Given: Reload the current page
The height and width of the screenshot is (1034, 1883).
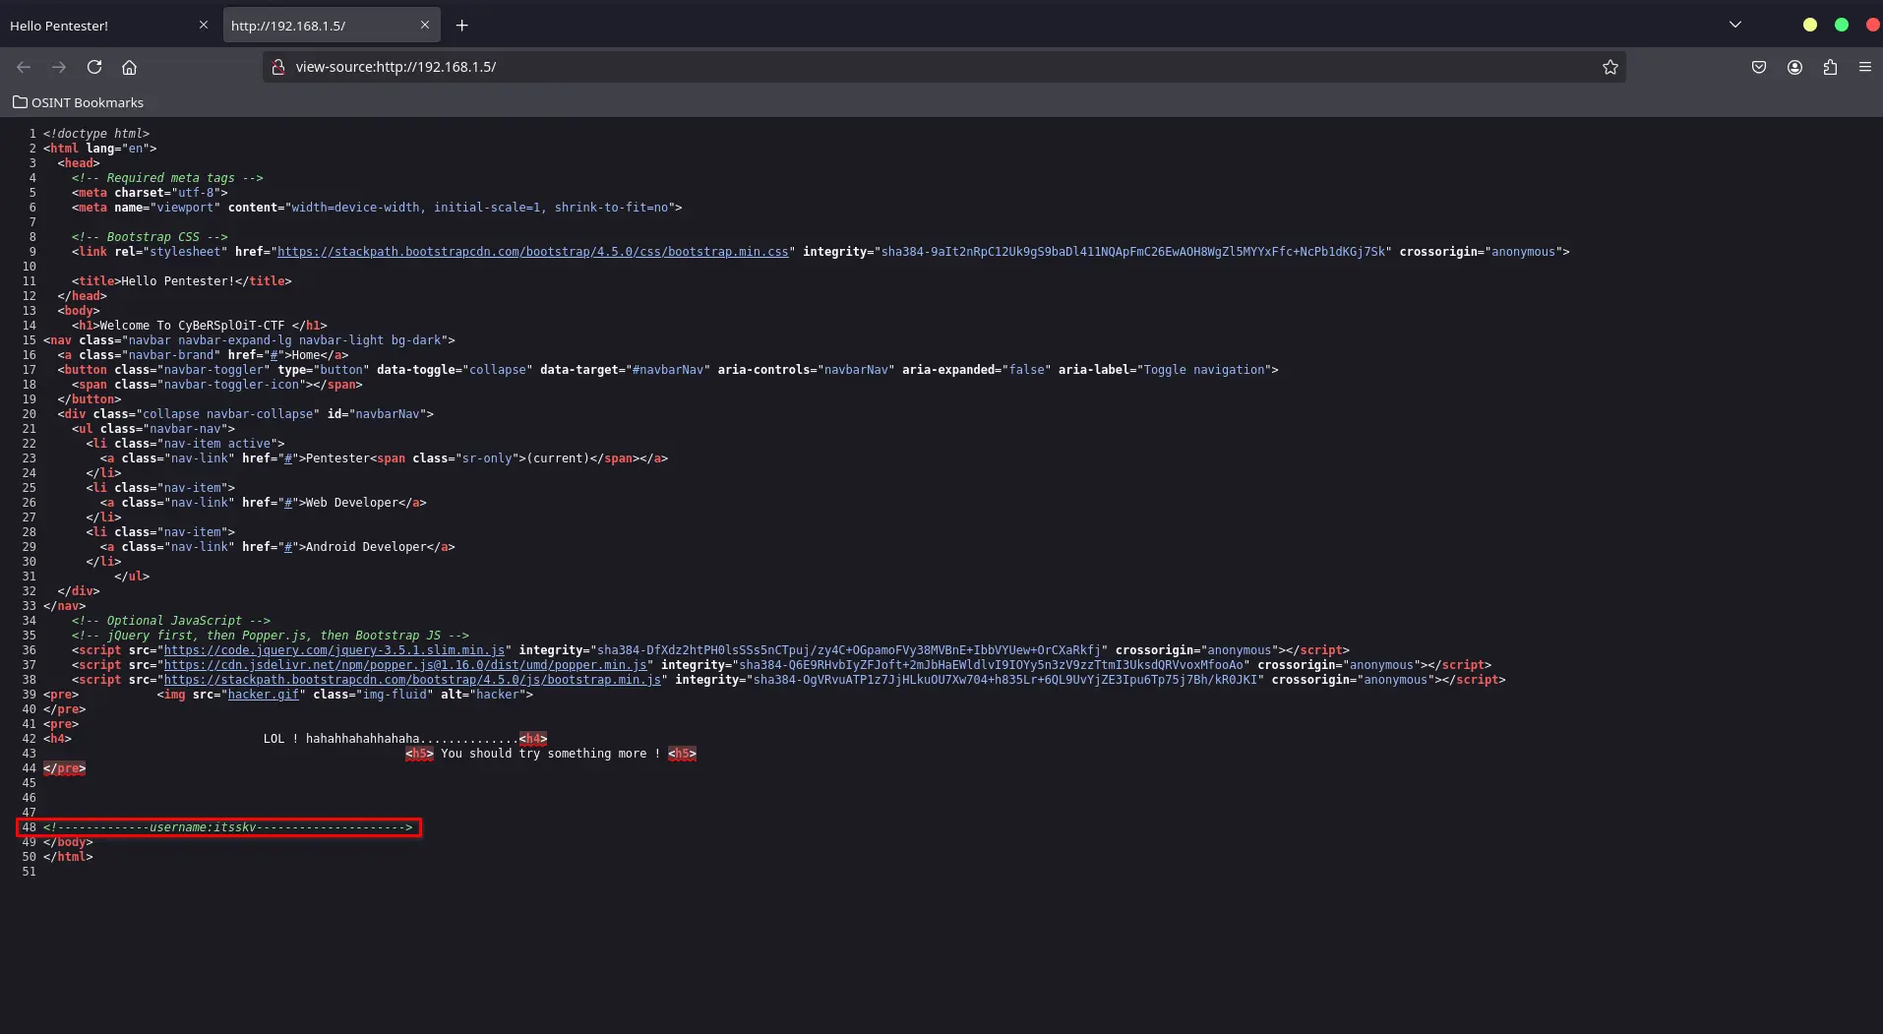Looking at the screenshot, I should pyautogui.click(x=94, y=67).
